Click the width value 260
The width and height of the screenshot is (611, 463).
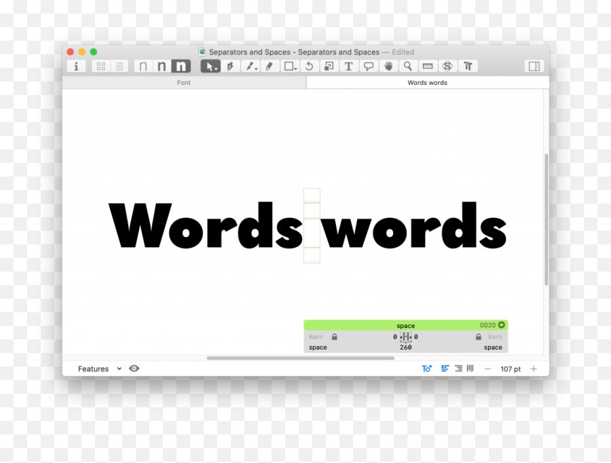click(406, 348)
